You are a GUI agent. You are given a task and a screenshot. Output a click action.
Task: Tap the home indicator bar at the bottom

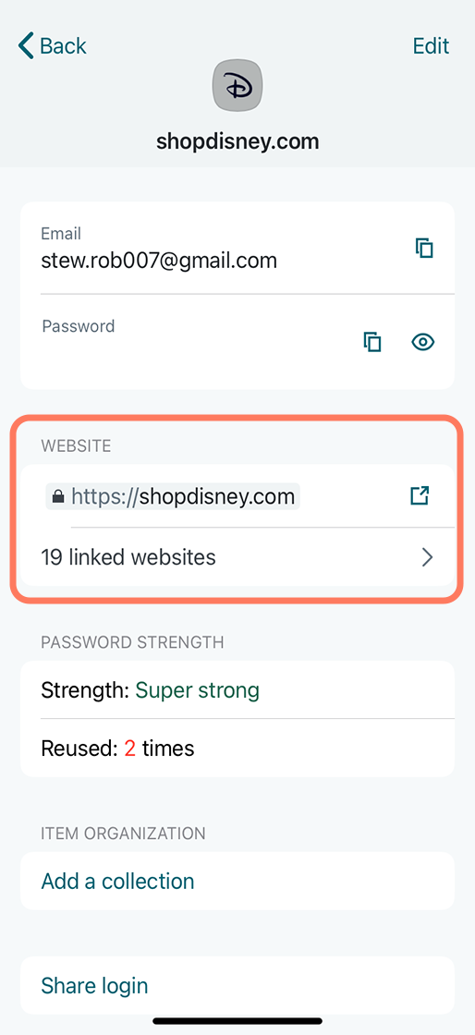click(x=237, y=1020)
